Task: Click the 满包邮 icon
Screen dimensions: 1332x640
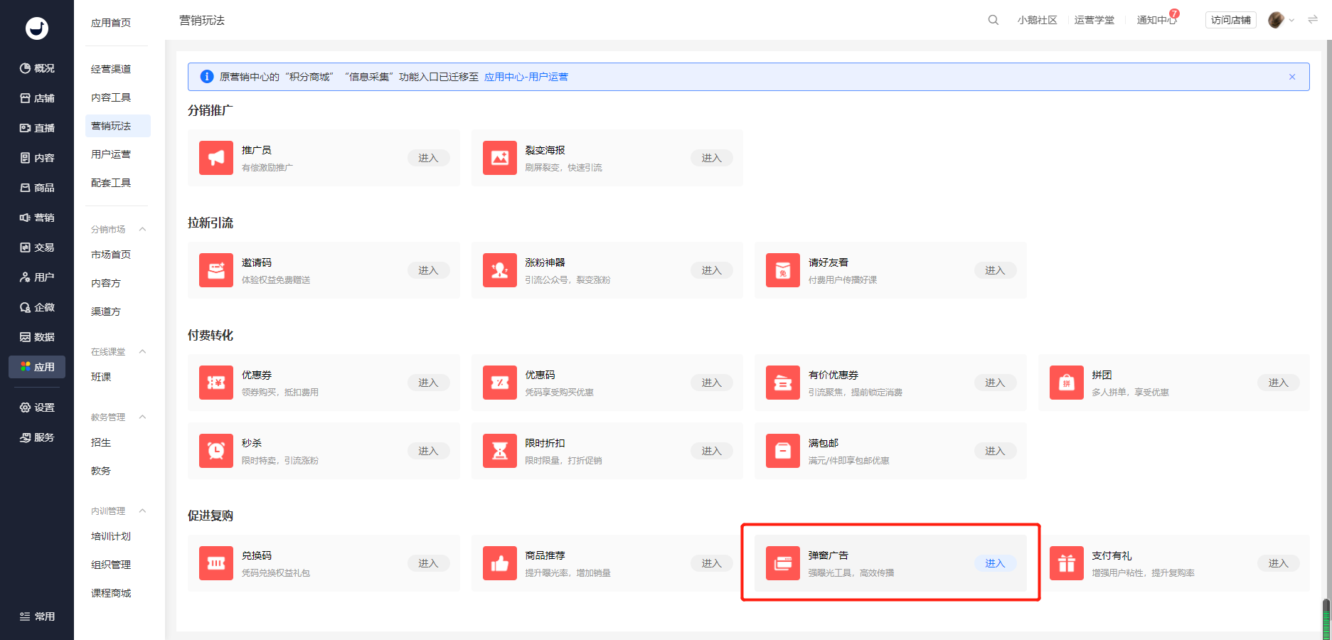Action: coord(783,451)
